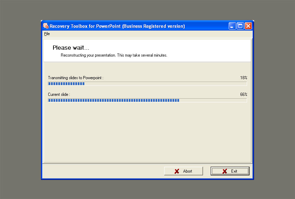Click the Transmitting slides progress bar
Viewport: 295px width, 199px height.
pos(147,84)
